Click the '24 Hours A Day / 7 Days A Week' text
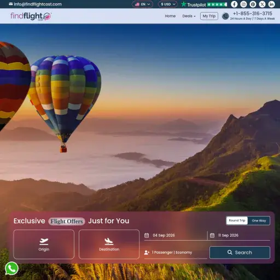Screen dimensions: 280x280 (252, 19)
